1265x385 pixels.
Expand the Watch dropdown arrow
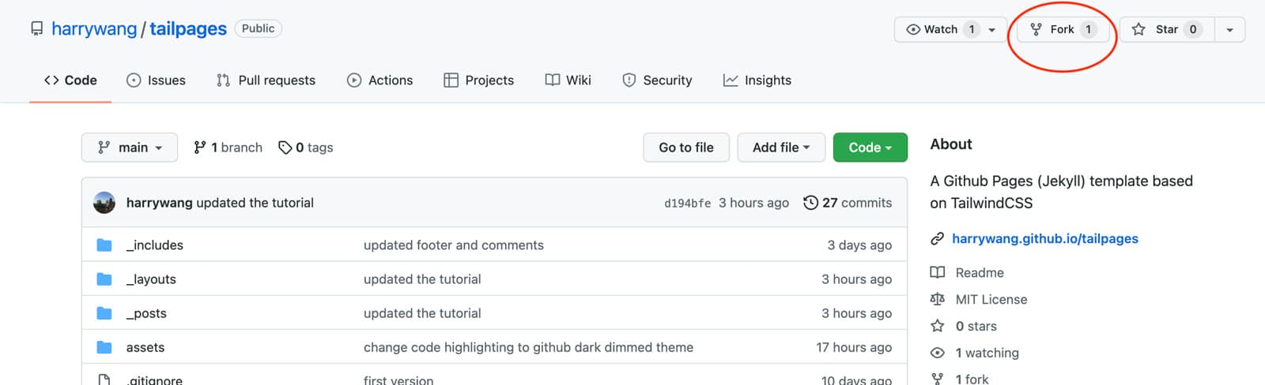point(992,30)
